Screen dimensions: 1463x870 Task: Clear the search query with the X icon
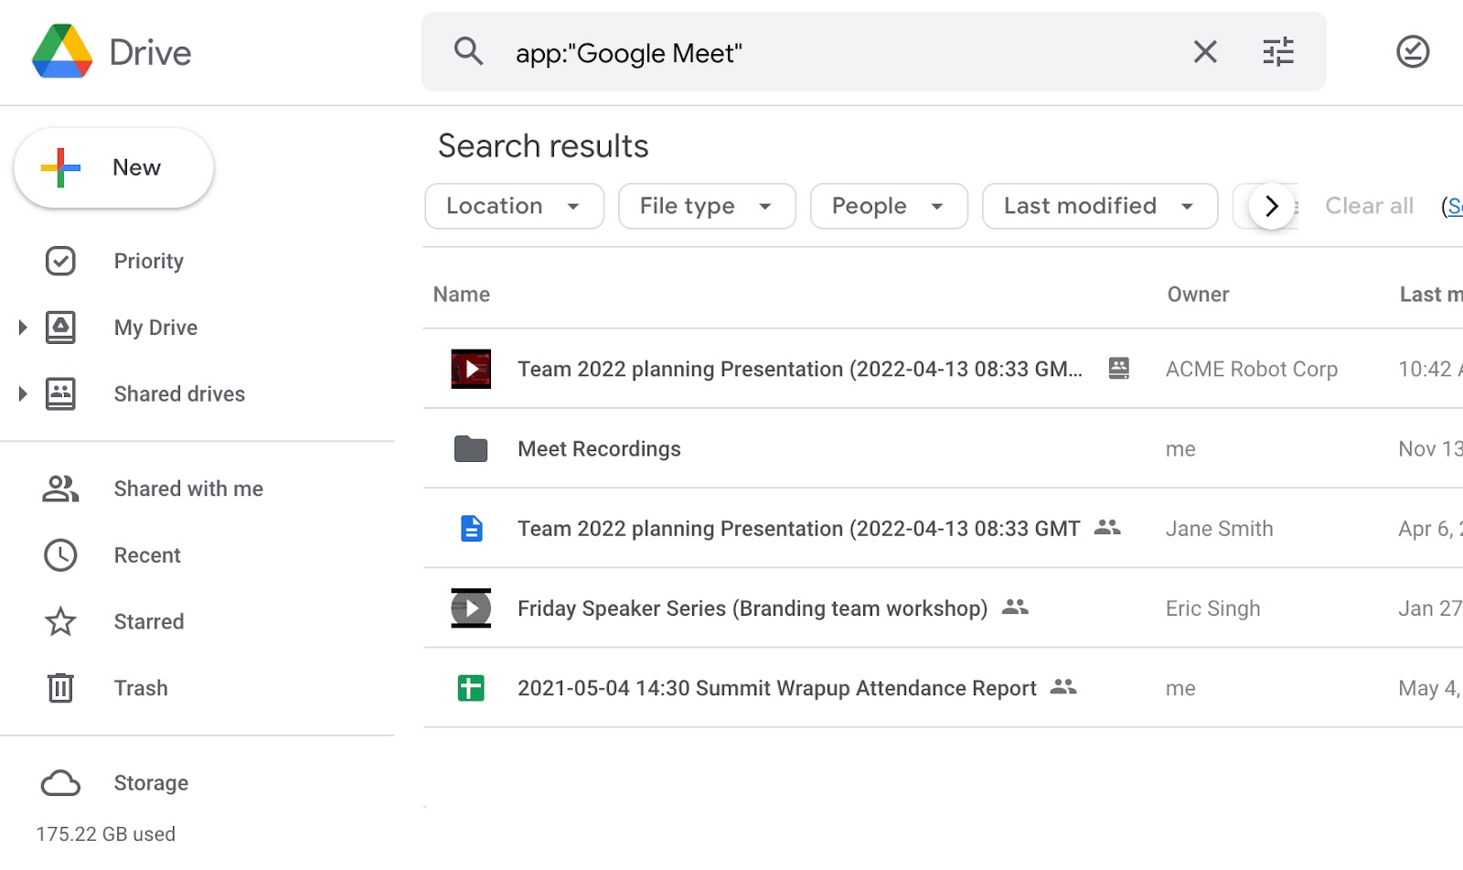tap(1205, 52)
